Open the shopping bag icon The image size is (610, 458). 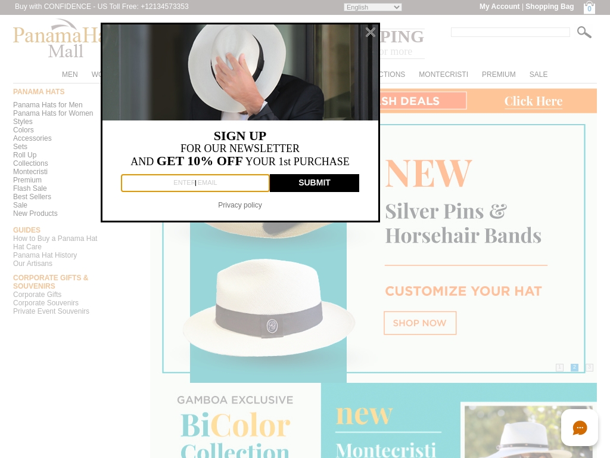[x=589, y=7]
